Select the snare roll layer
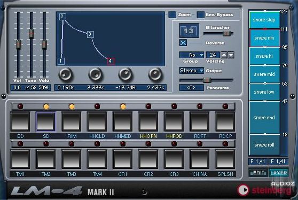 264,145
